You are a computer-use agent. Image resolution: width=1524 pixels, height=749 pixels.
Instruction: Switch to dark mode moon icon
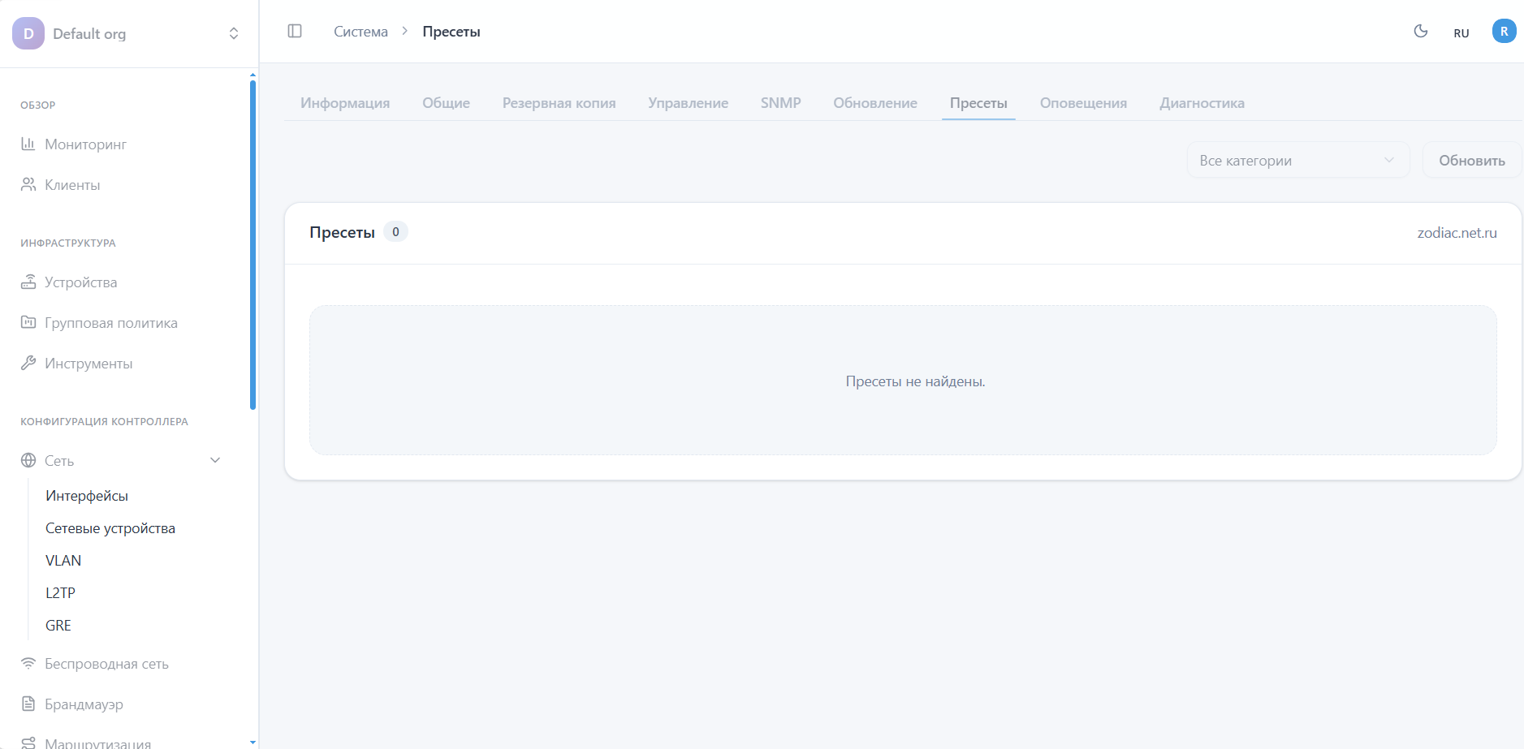1421,31
